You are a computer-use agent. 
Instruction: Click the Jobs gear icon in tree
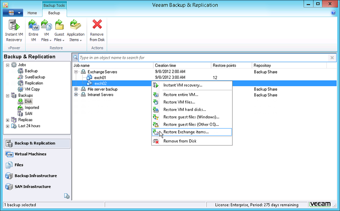coord(14,65)
